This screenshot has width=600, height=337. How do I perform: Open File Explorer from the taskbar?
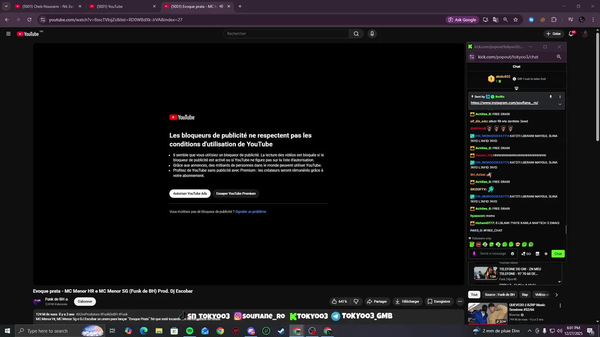point(159,331)
